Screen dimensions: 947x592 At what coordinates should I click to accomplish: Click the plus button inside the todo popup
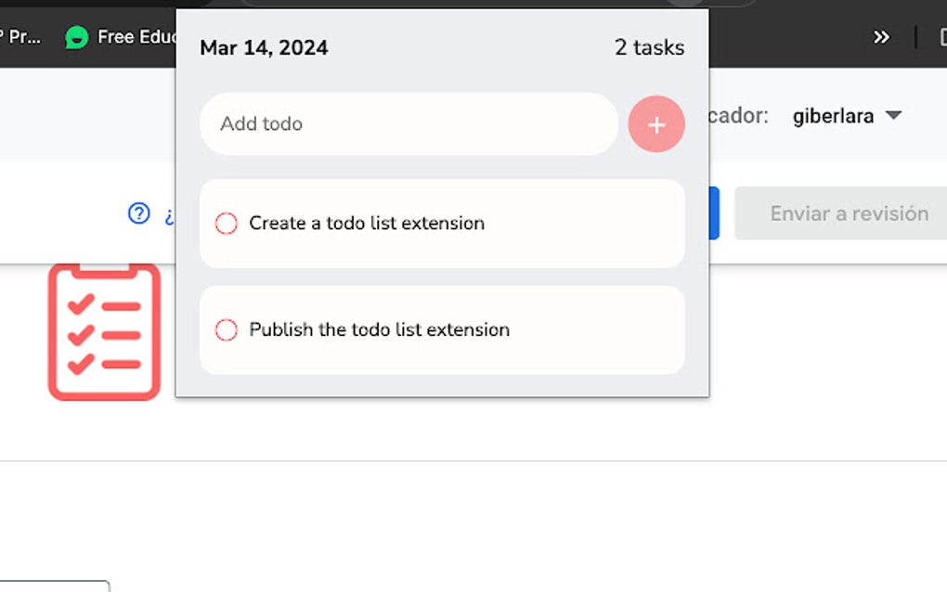click(x=656, y=123)
